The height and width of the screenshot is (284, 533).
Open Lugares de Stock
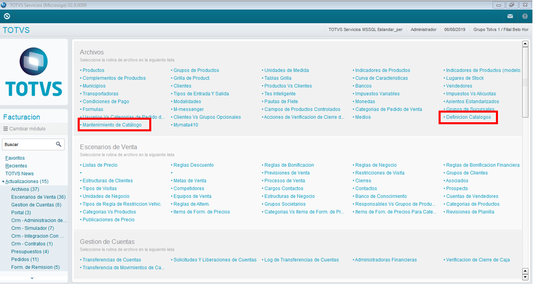[x=465, y=78]
